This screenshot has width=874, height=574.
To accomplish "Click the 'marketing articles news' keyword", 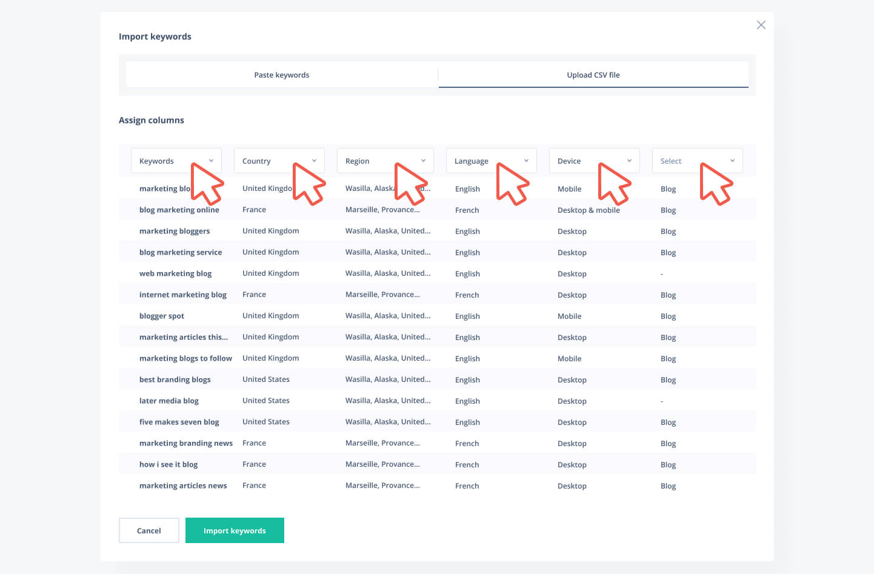I will coord(182,486).
